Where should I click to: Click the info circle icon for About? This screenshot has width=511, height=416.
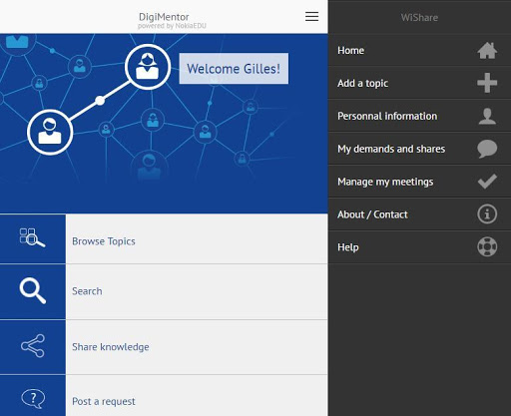click(x=487, y=214)
